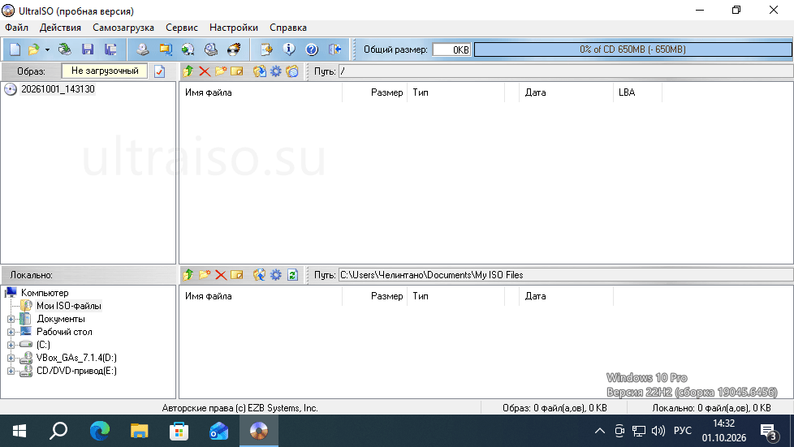Open the Файл menu
Image resolution: width=794 pixels, height=447 pixels.
point(17,28)
